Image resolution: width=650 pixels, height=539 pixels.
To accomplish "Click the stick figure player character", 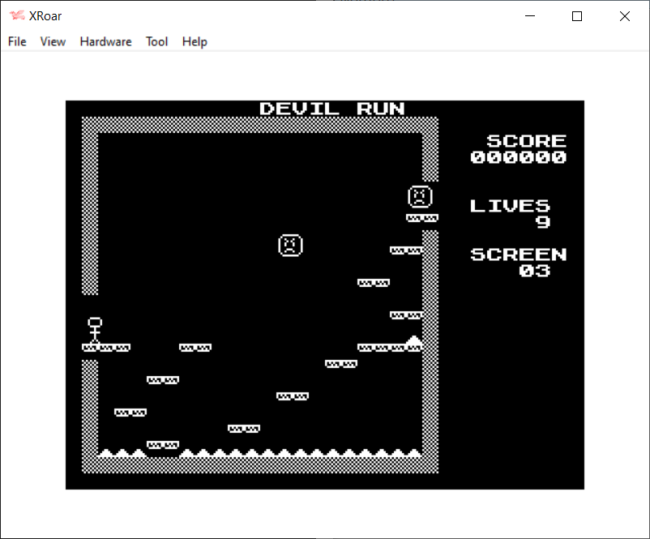I will point(95,330).
